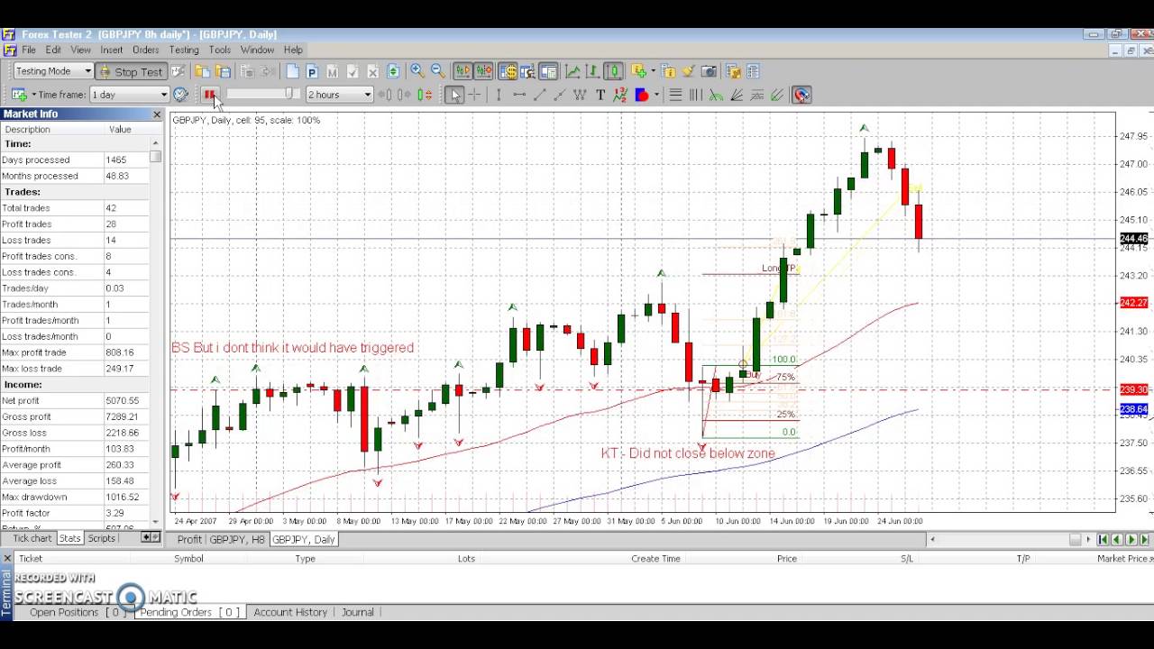This screenshot has width=1154, height=649.
Task: Click the camera screenshot icon
Action: click(x=709, y=71)
